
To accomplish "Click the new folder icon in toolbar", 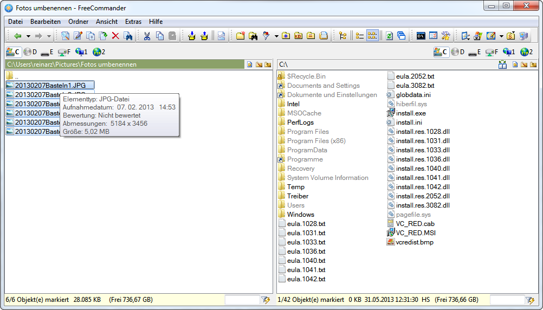I will tap(240, 36).
